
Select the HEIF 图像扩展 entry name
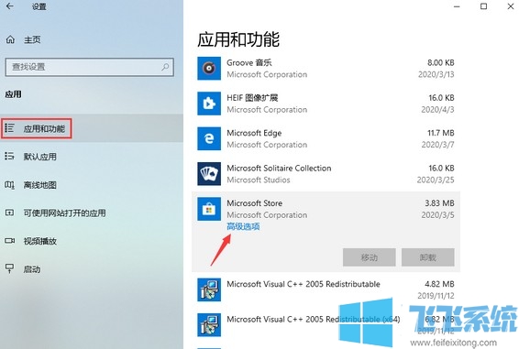pos(252,98)
